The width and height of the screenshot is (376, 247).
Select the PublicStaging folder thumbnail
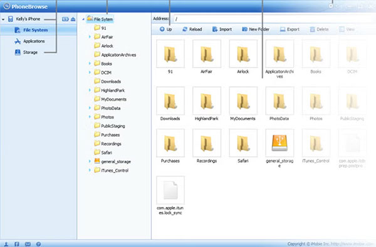352,101
